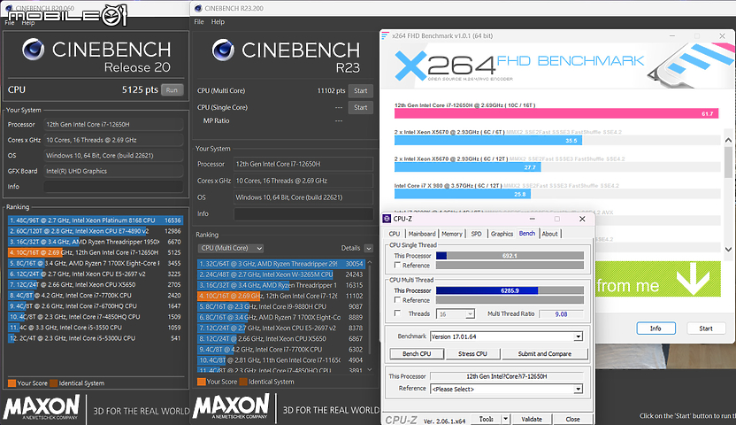Click the Cinebench R23 title bar icon

198,8
